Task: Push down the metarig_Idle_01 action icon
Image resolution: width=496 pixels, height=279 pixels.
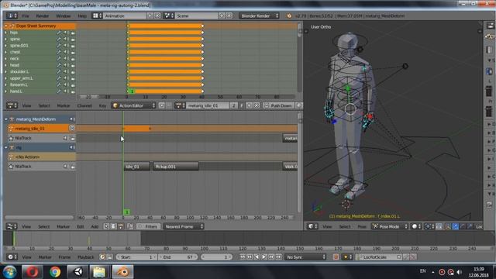Action: tap(72, 128)
